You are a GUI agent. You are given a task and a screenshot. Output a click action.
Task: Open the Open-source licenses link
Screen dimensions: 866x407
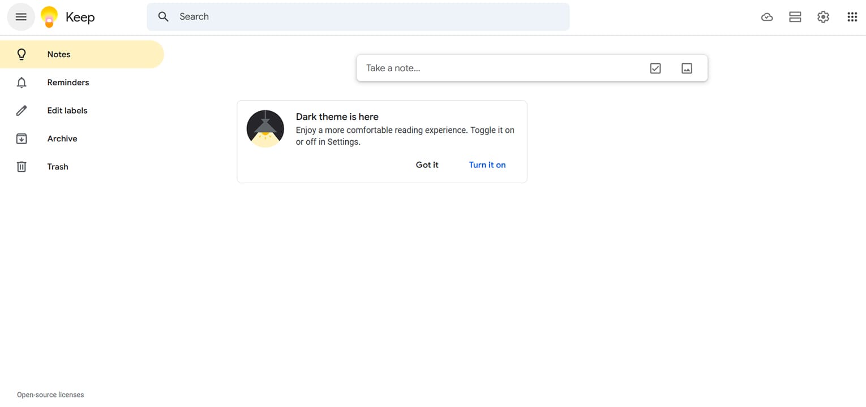(x=50, y=395)
